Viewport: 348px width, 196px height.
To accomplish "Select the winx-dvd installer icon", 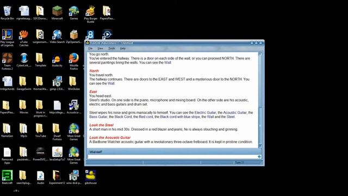I will (x=74, y=177).
